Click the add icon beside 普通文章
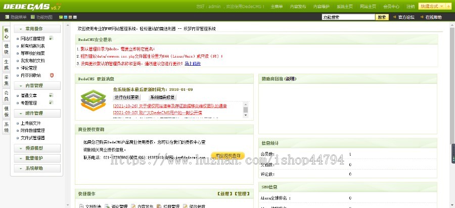 tap(51, 95)
